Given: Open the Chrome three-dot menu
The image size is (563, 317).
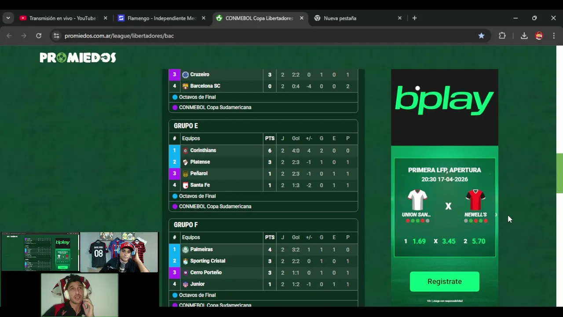Looking at the screenshot, I should point(553,36).
